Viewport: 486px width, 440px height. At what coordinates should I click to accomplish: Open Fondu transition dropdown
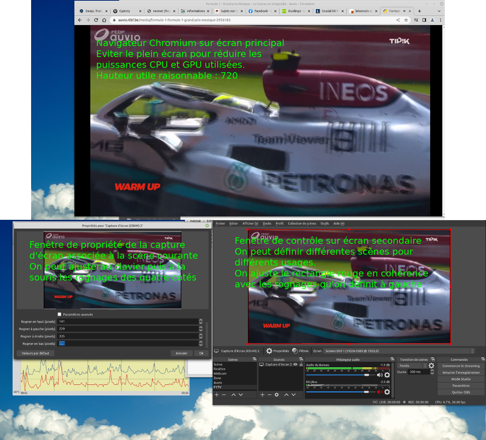tap(412, 366)
